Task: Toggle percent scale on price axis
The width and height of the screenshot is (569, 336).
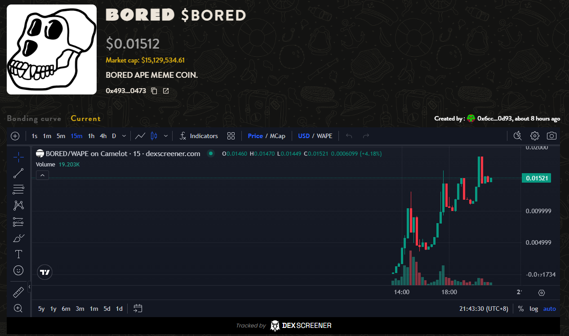Action: [520, 309]
